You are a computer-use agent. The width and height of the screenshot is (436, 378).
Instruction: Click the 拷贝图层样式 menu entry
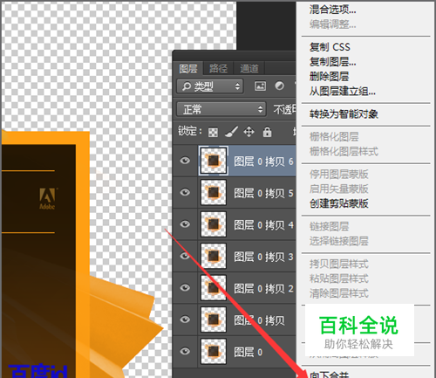coord(339,264)
